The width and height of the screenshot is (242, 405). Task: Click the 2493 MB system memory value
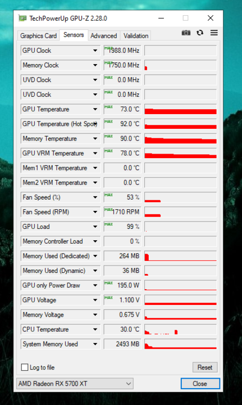tap(122, 344)
